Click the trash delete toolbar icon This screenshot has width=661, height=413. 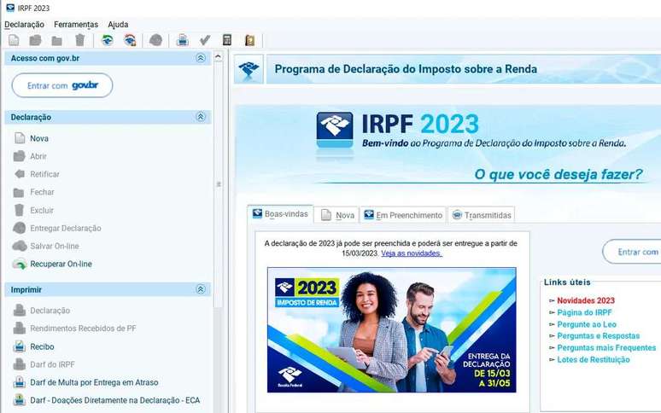[x=79, y=40]
